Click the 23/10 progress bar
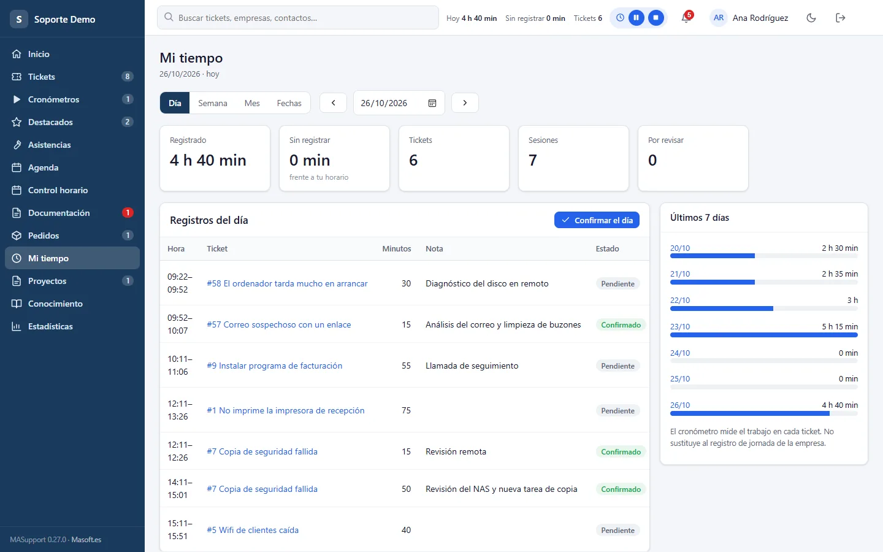The image size is (883, 552). 764,335
